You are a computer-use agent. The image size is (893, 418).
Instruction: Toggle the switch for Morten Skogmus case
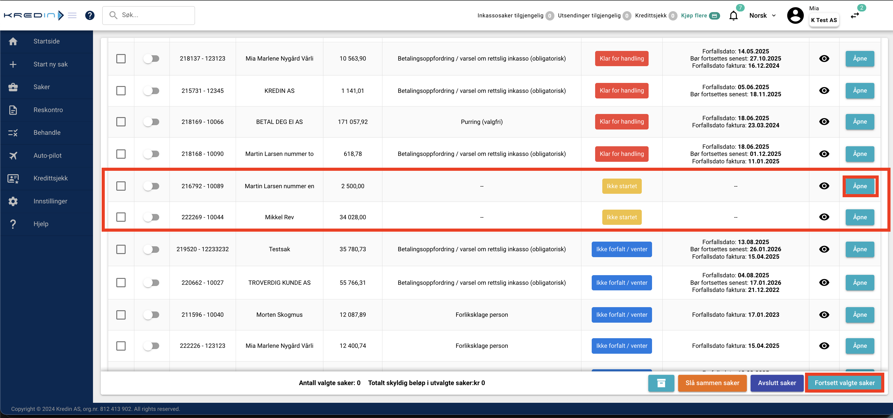point(151,315)
